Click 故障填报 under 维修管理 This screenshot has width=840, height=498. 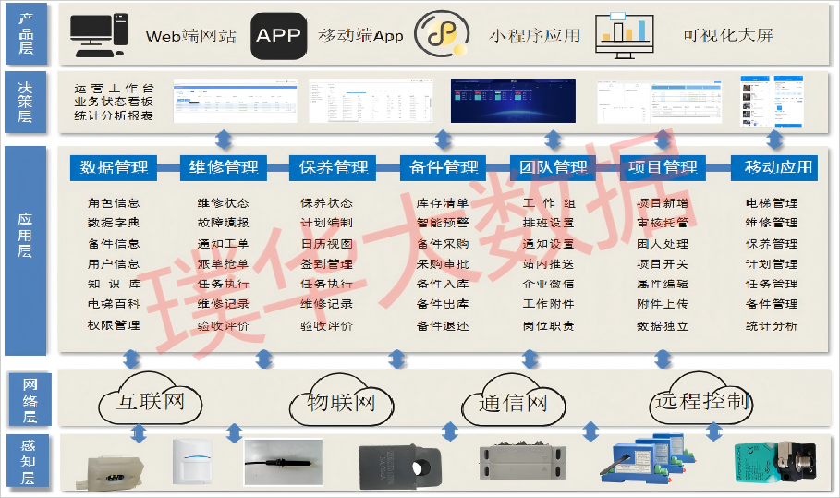(223, 223)
